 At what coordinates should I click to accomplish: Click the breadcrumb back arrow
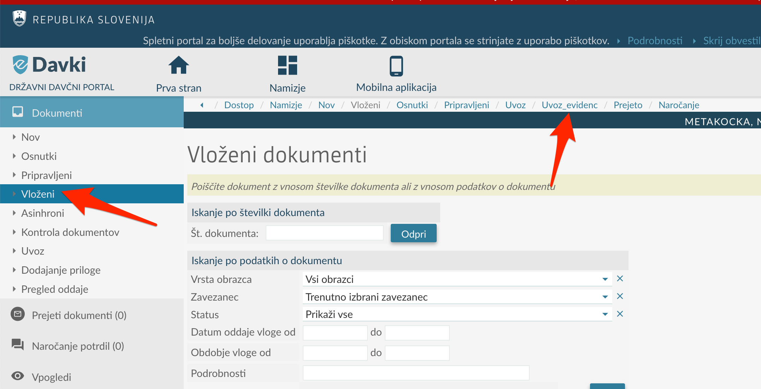[x=202, y=105]
